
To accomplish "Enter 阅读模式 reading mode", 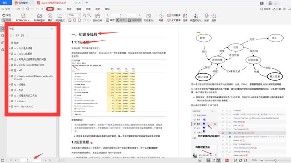I will pos(60,18).
